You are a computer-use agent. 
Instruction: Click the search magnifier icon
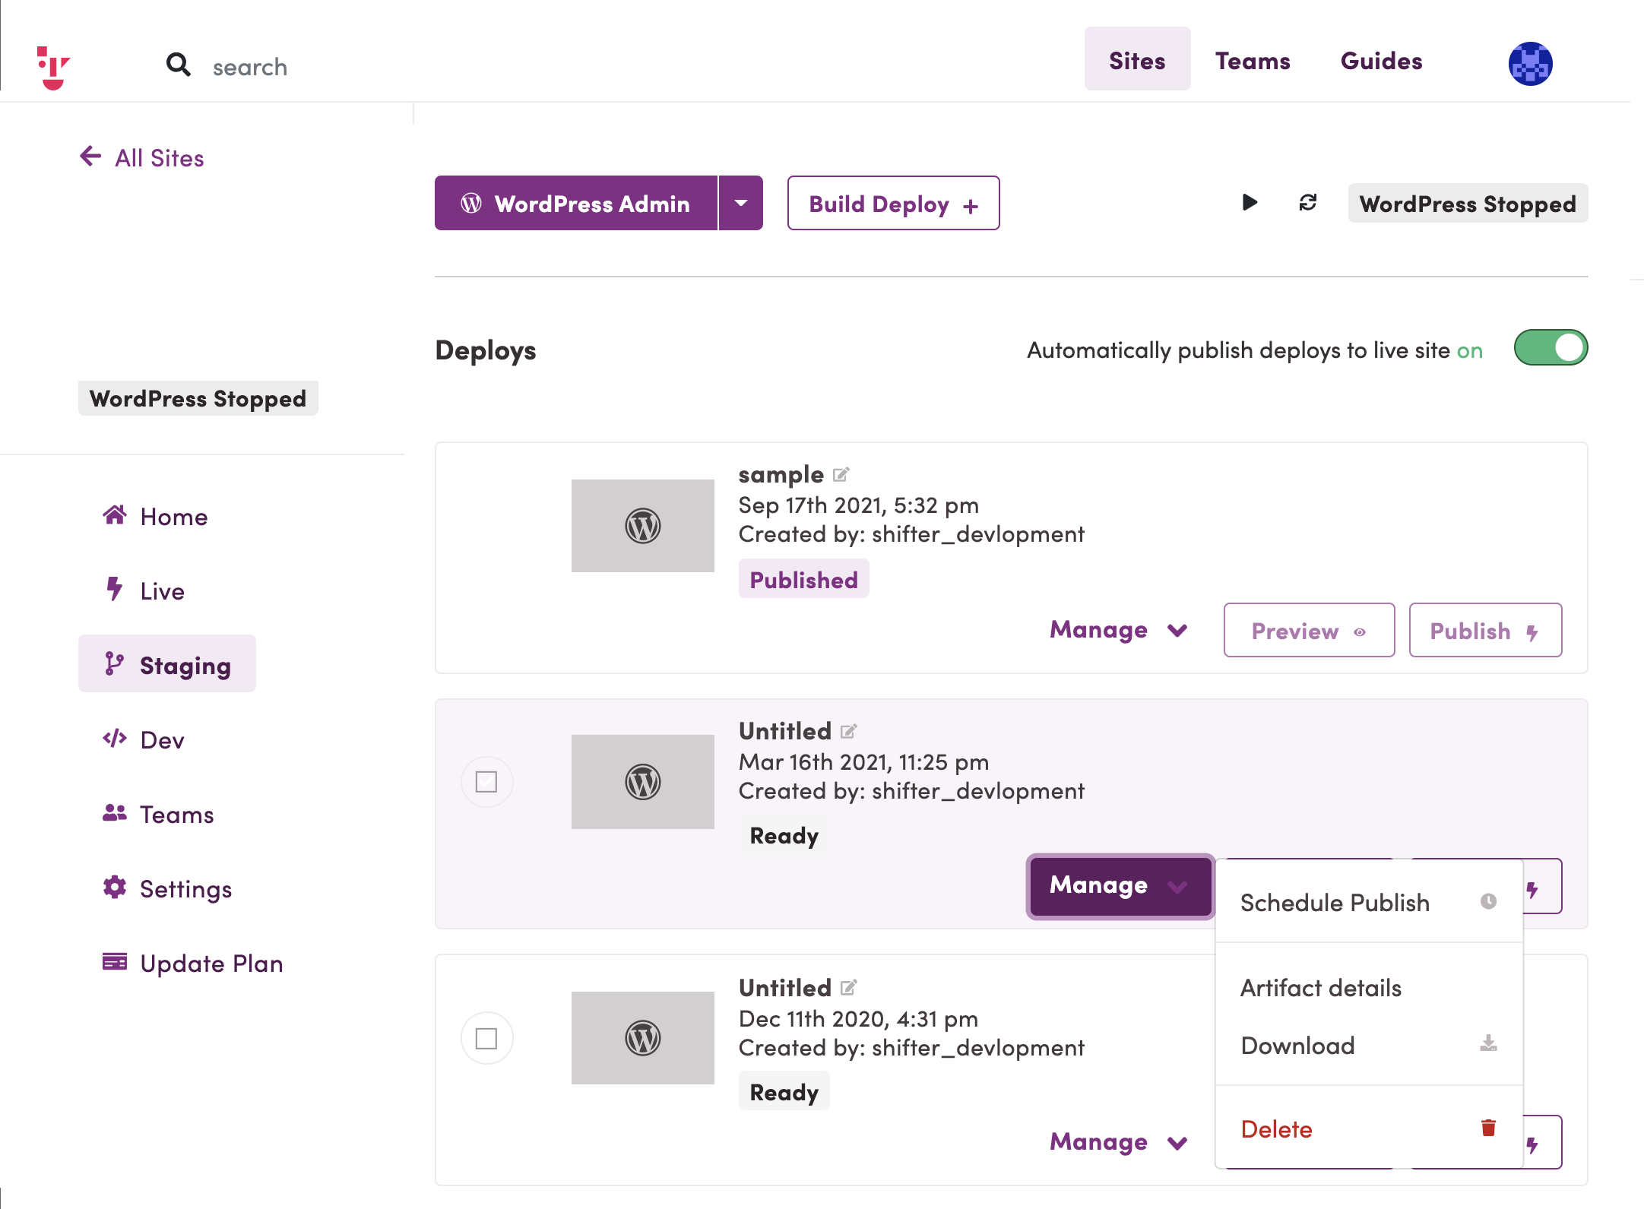179,65
